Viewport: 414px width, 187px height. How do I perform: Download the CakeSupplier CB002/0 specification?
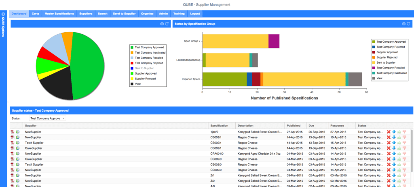pos(394,159)
